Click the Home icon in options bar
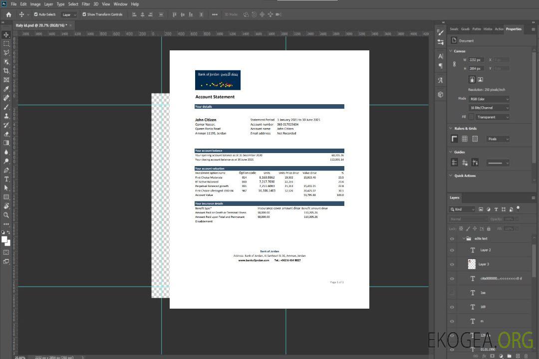The image size is (539, 359). [8, 14]
